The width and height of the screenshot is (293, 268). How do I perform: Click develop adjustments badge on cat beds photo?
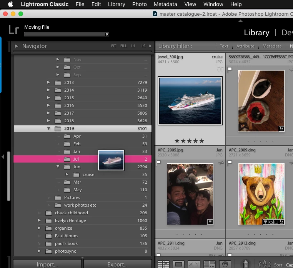(x=281, y=128)
